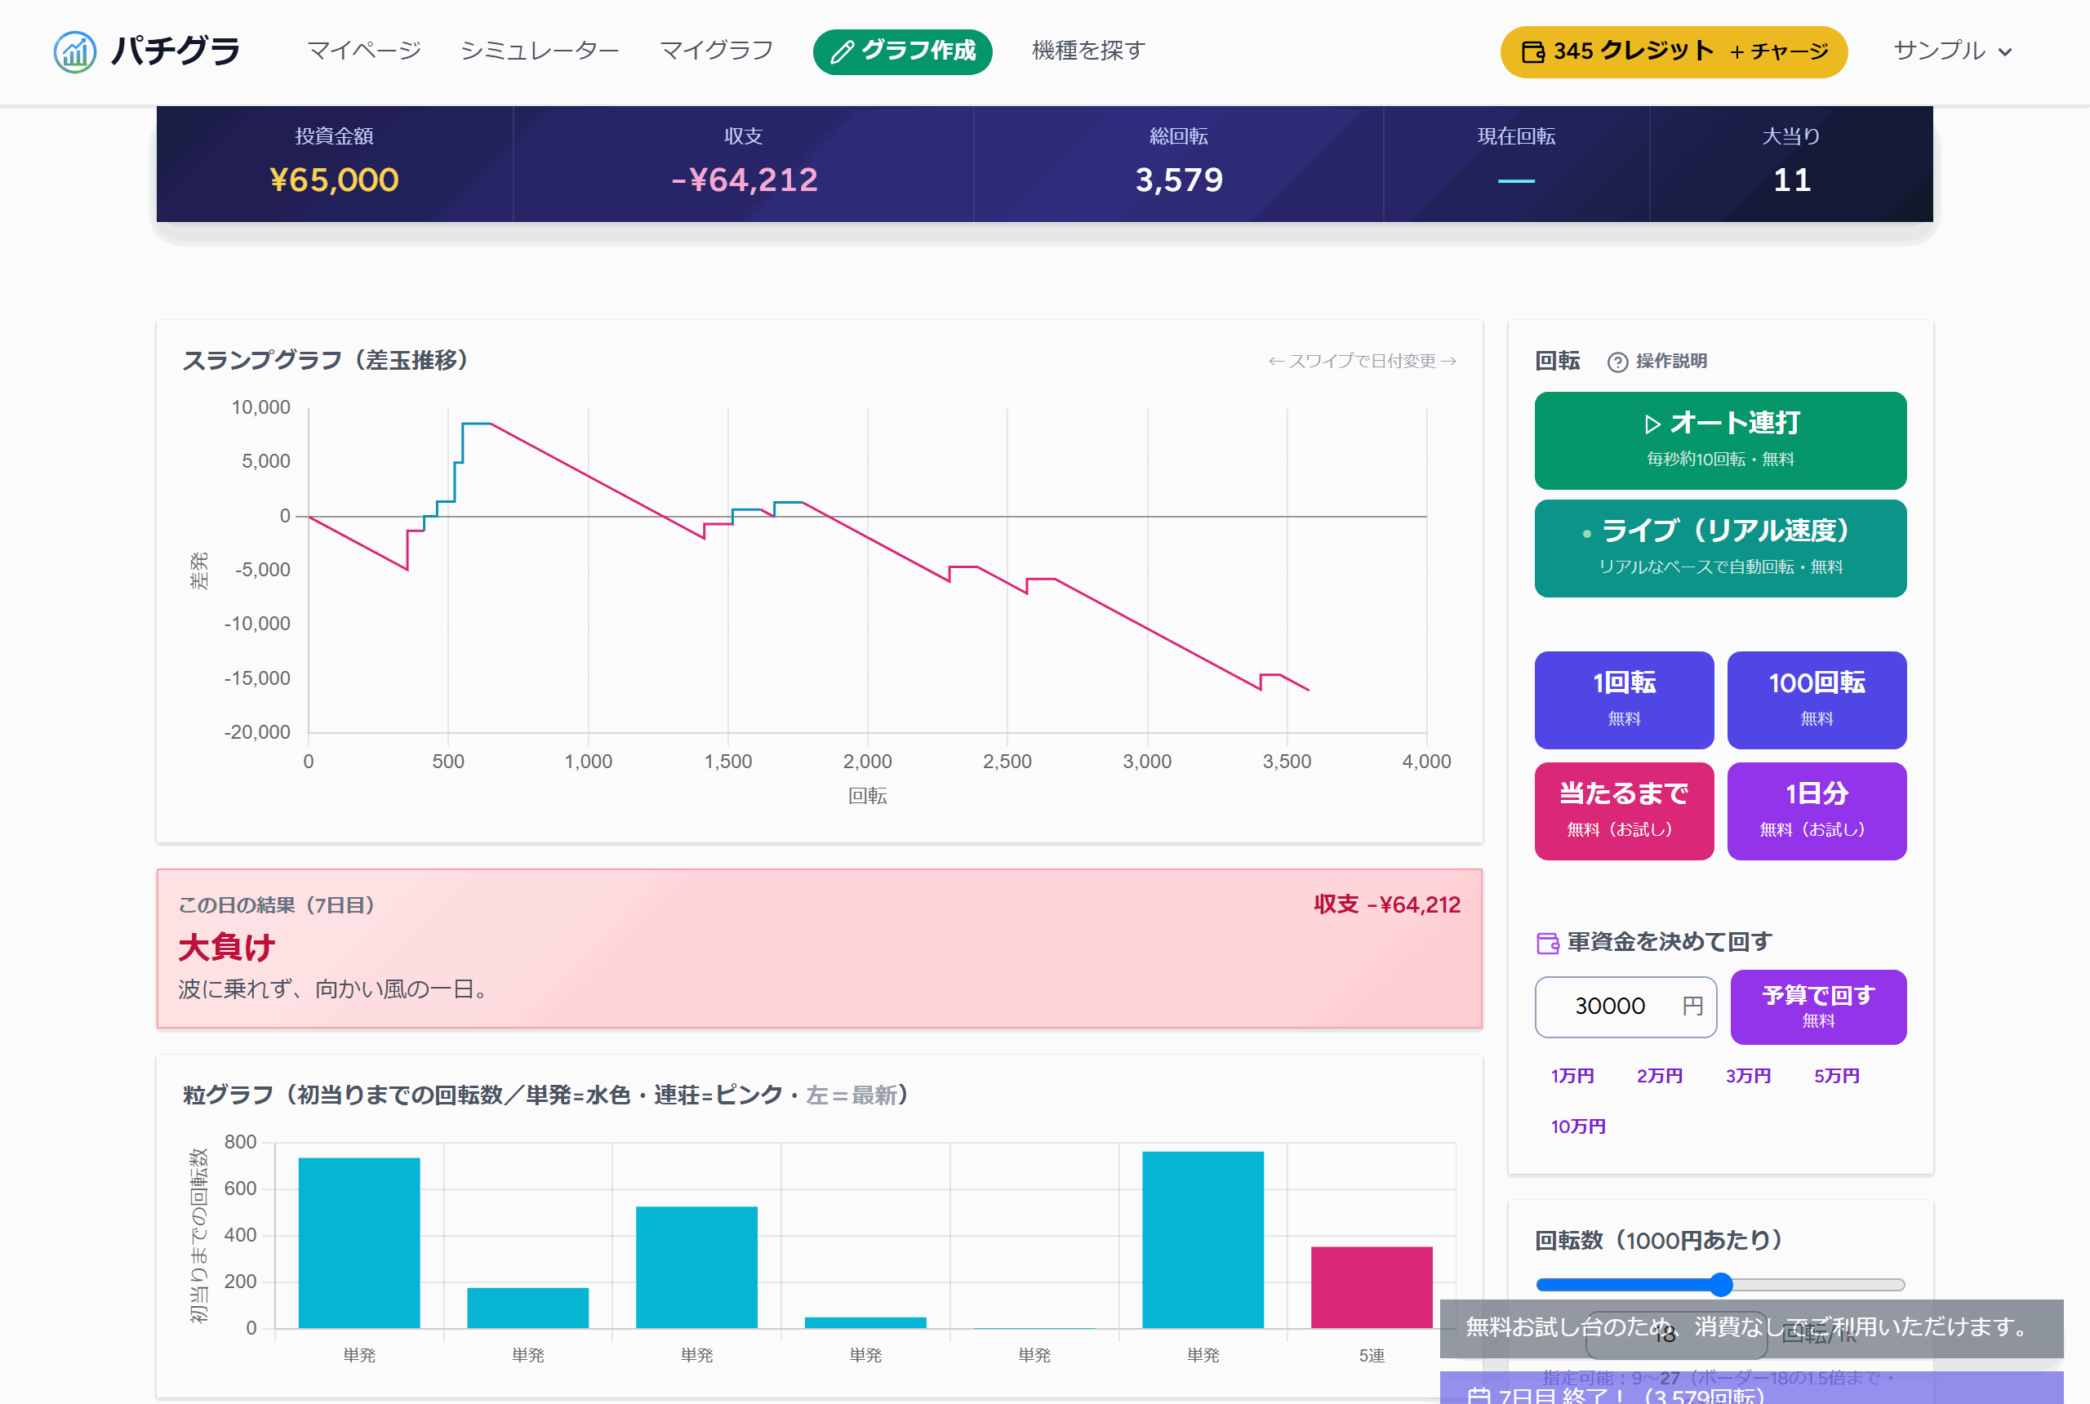This screenshot has height=1404, width=2090.
Task: Click the wallet icon beside 軍資金を決めて回す
Action: (x=1547, y=943)
